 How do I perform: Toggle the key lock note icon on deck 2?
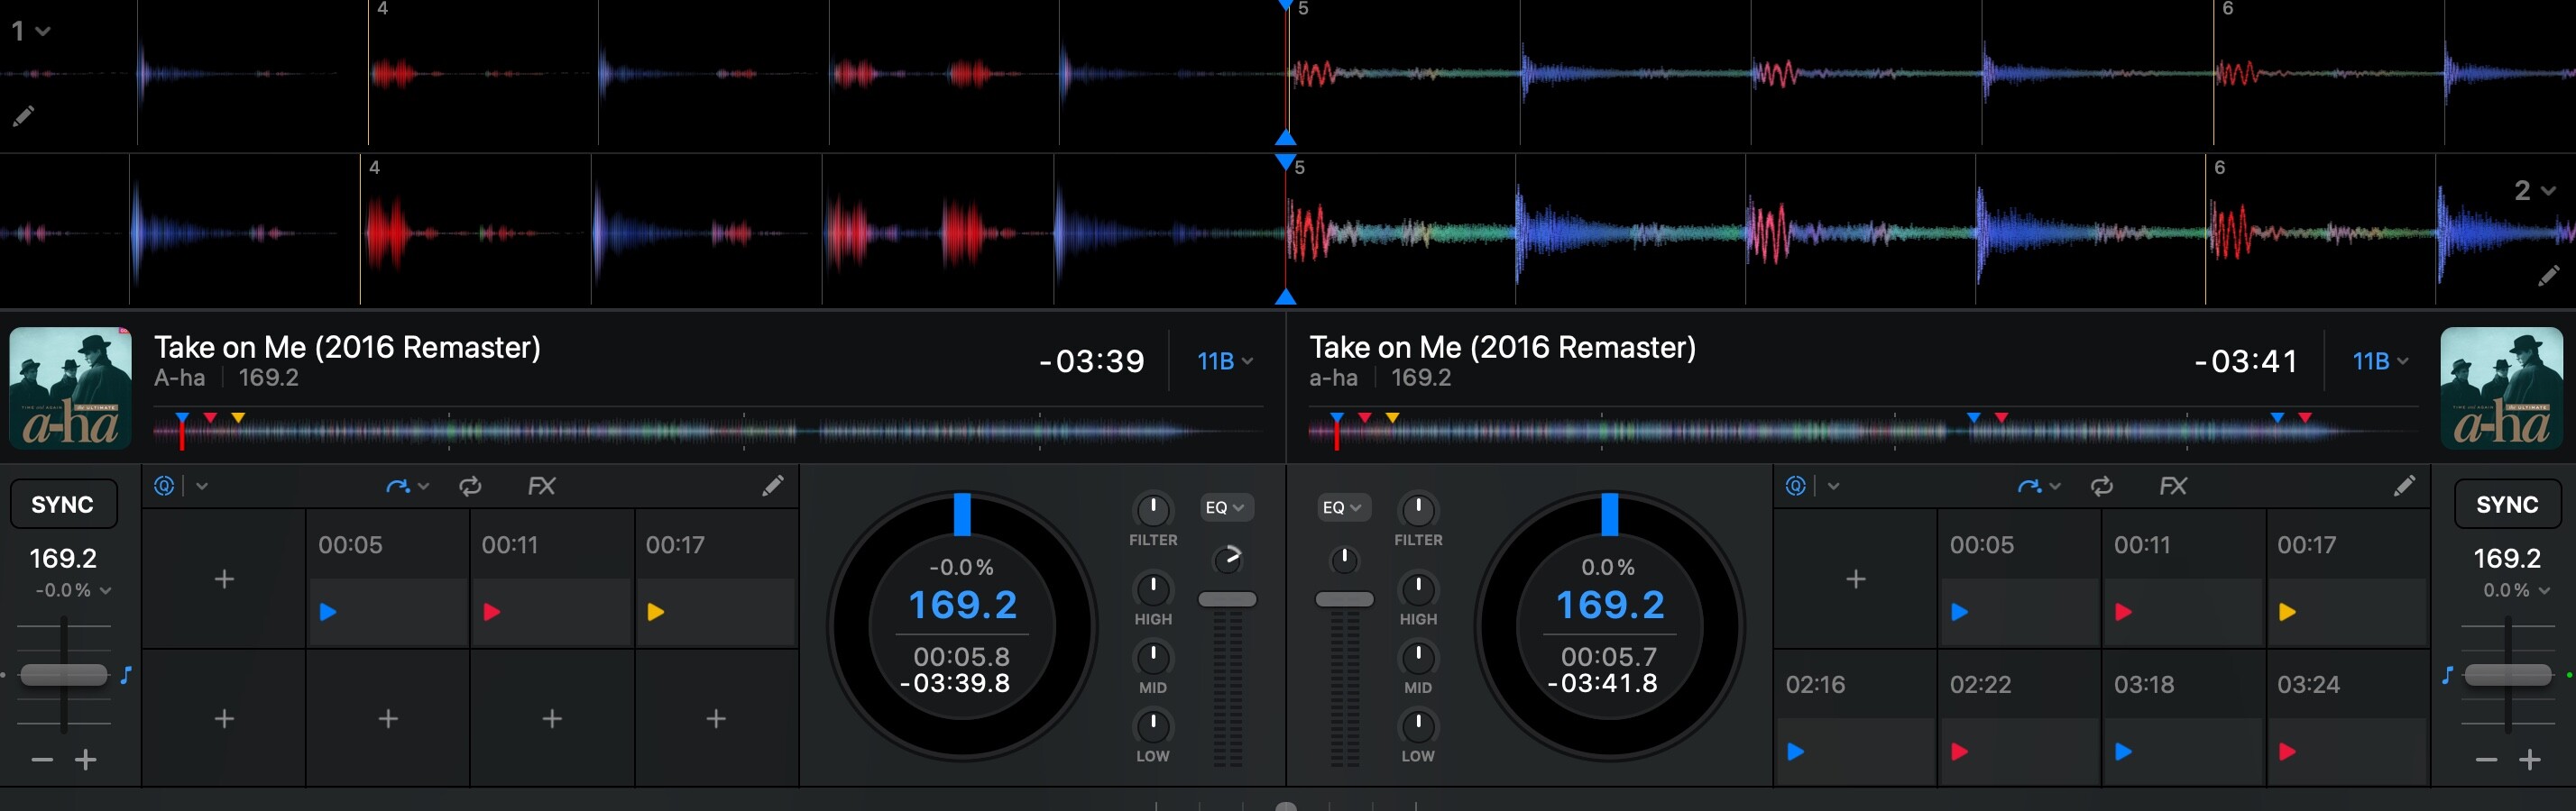pos(2447,675)
